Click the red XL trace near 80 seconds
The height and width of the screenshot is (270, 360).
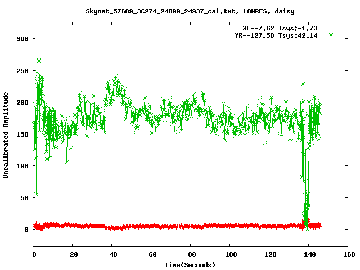click(190, 227)
